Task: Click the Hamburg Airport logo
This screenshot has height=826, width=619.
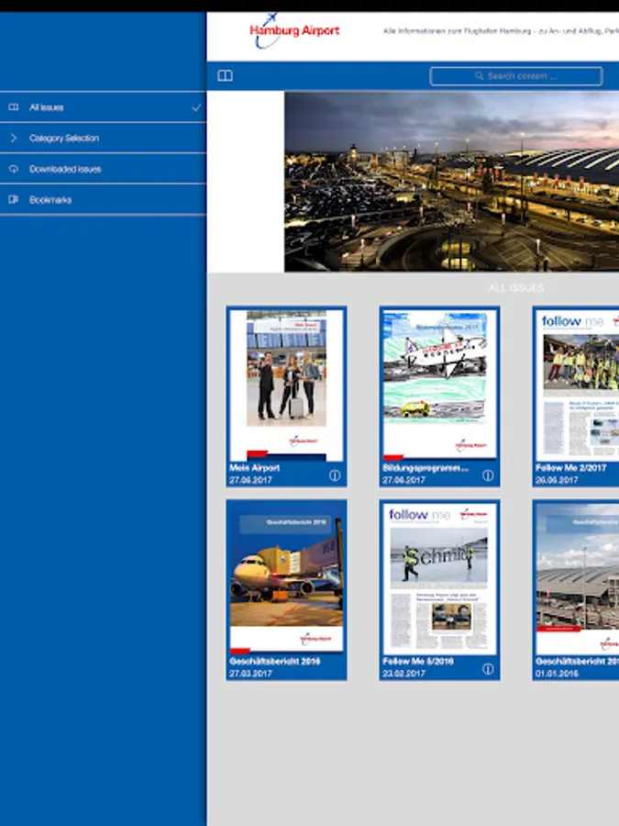Action: (x=294, y=31)
